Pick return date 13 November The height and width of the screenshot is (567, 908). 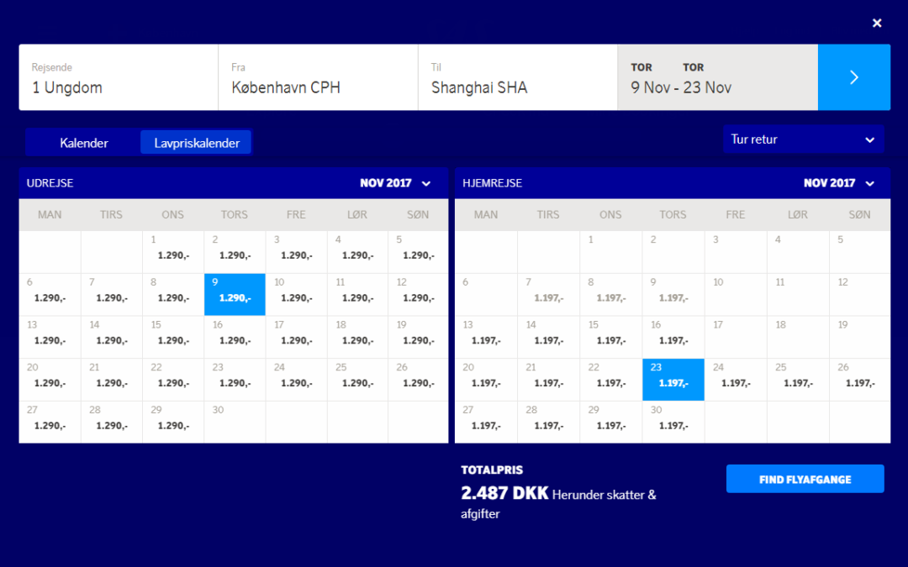(x=485, y=337)
